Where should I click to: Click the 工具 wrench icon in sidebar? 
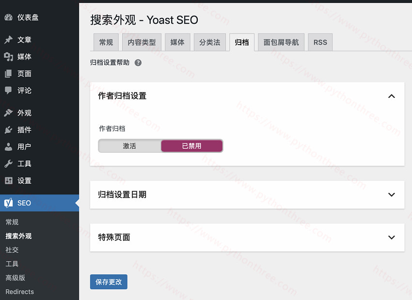[x=8, y=164]
